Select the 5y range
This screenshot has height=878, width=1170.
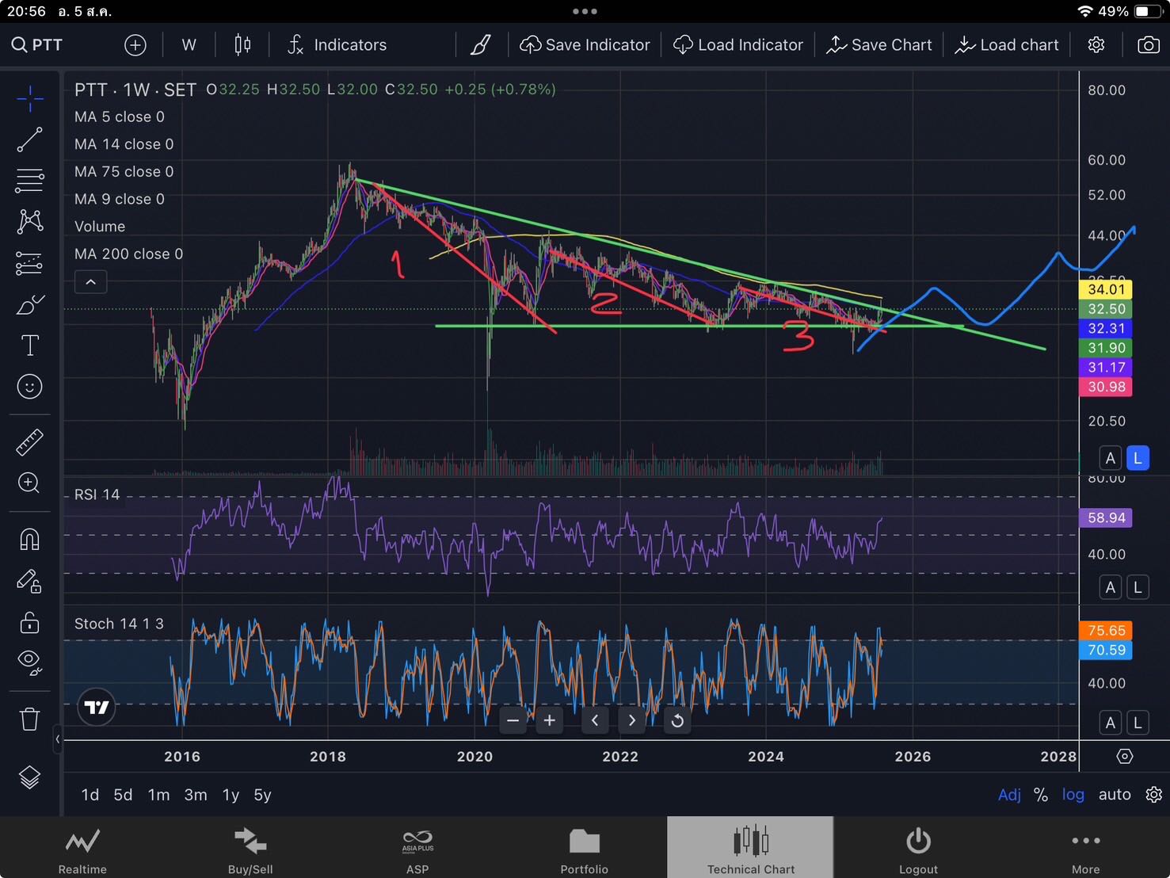click(262, 795)
